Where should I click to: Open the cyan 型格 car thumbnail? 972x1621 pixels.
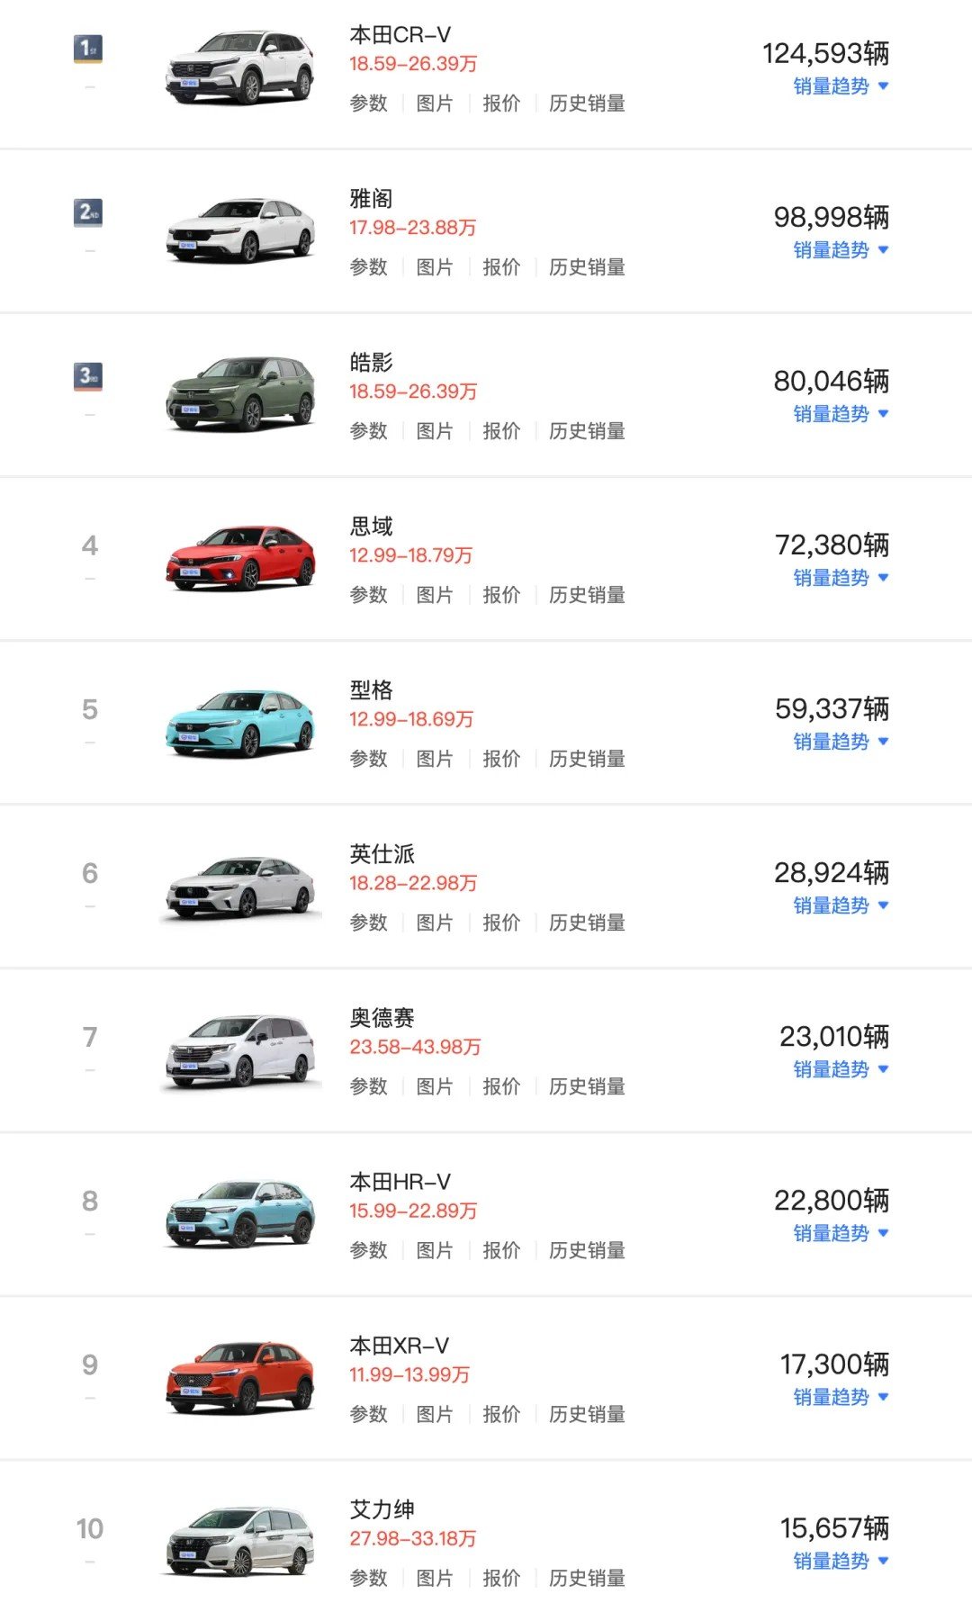click(x=240, y=723)
